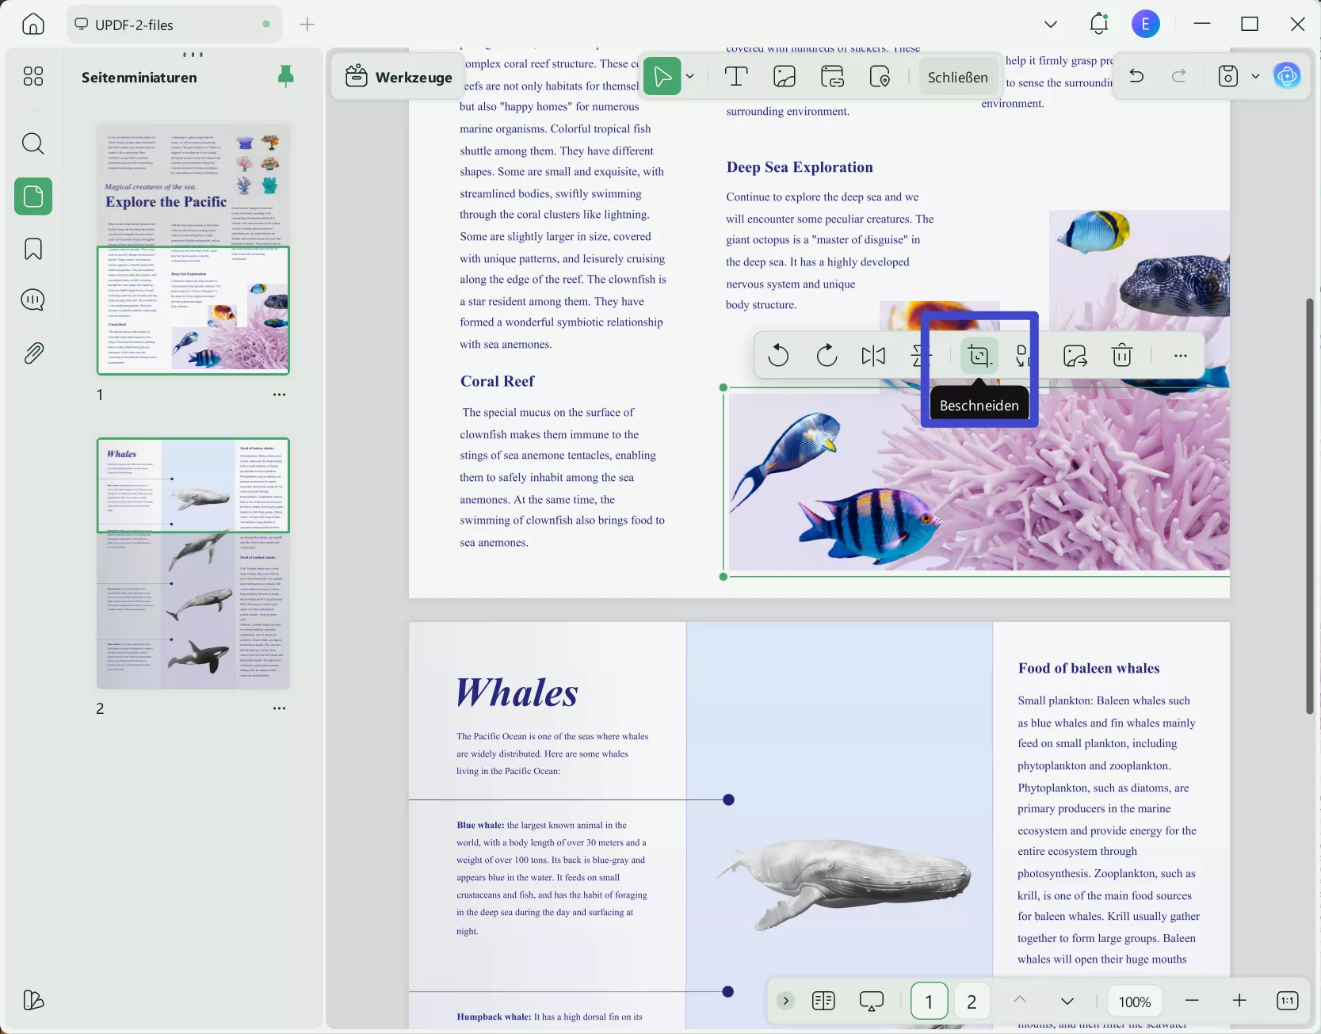Viewport: 1321px width, 1034px height.
Task: Toggle presentation mode from the bottom bar
Action: (x=872, y=1001)
